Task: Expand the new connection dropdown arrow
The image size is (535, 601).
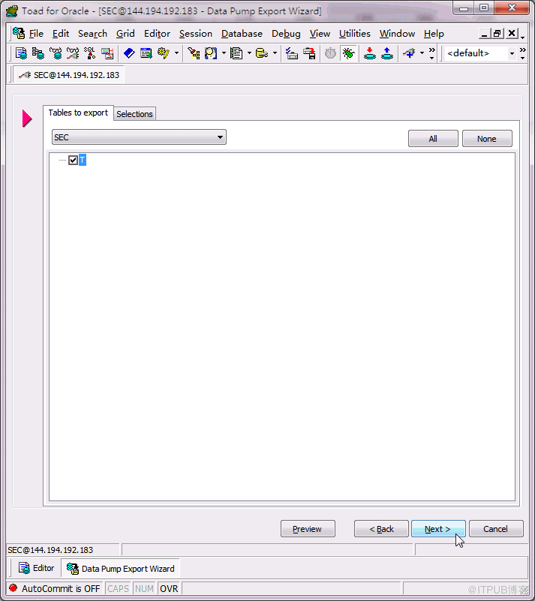Action: [422, 53]
